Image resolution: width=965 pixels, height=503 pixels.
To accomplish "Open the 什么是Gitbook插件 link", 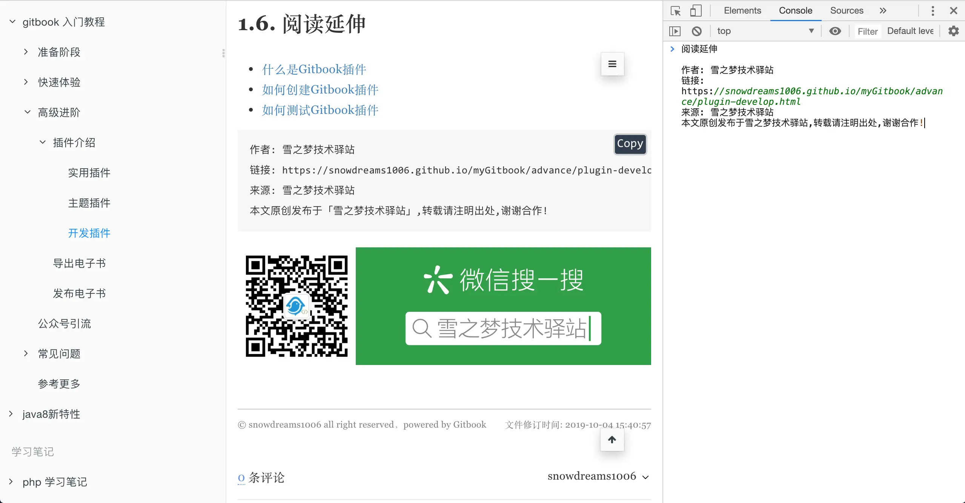I will tap(314, 69).
